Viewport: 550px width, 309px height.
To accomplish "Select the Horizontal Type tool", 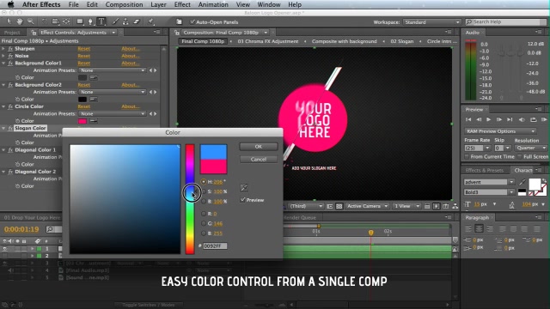I will click(101, 21).
